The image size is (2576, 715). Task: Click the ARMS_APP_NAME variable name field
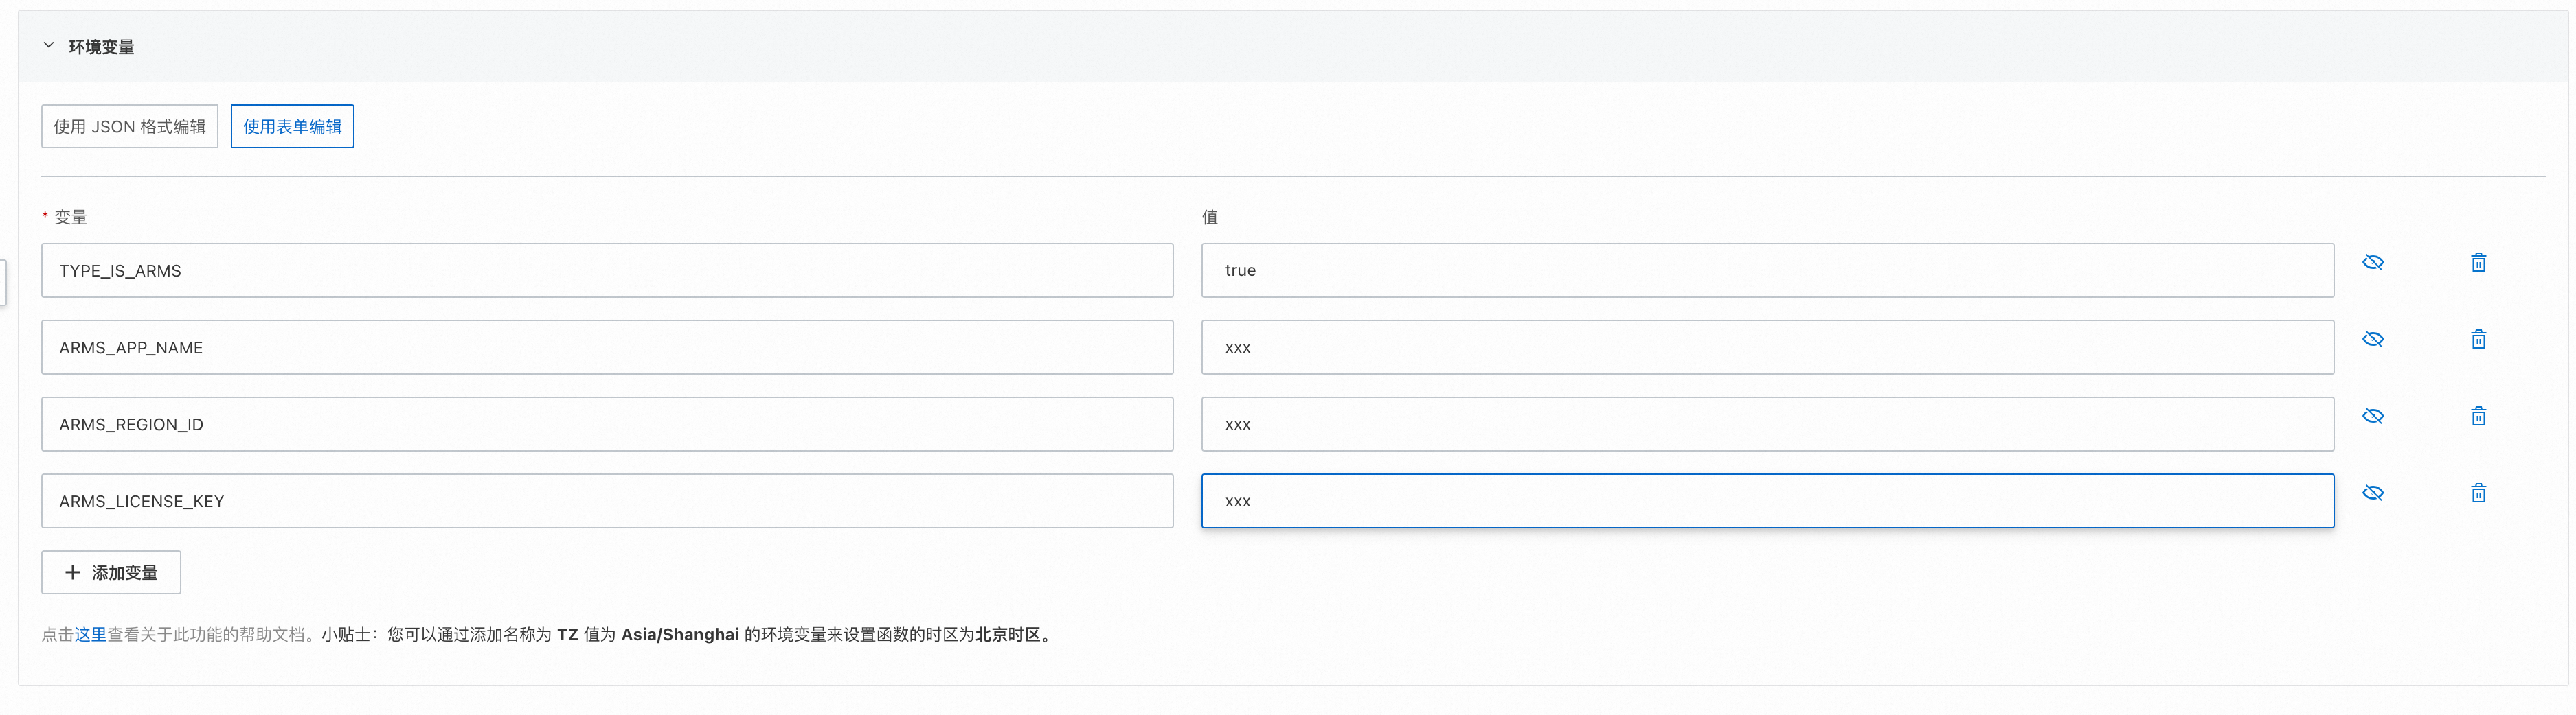click(607, 347)
